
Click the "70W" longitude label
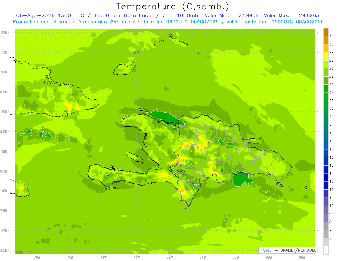236,257
